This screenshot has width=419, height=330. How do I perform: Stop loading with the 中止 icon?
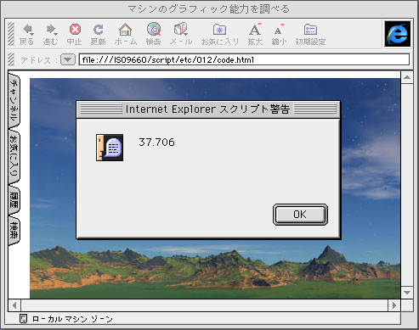click(75, 29)
